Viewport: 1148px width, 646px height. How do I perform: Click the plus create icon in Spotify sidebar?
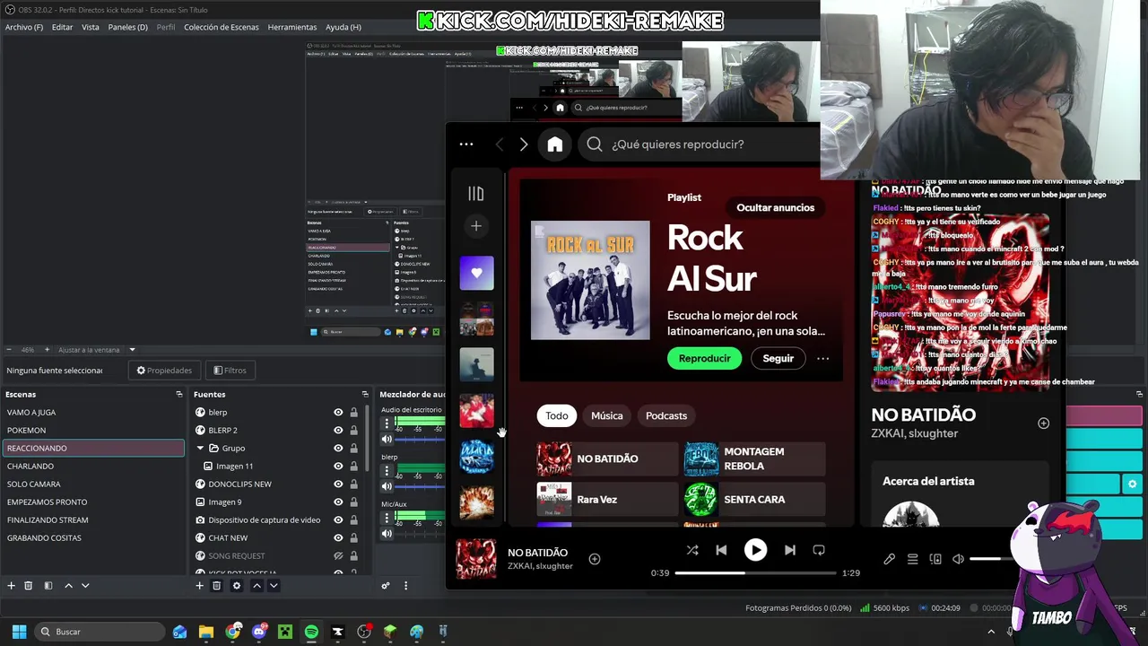click(x=476, y=226)
